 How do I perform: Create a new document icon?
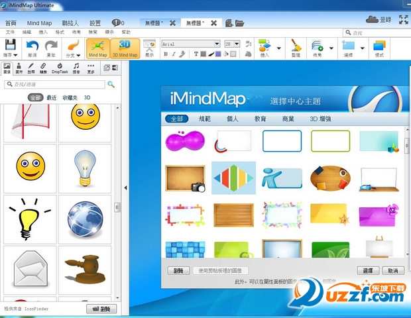point(229,23)
